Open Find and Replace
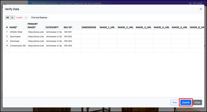The height and width of the screenshot is (112, 207). [x=39, y=18]
